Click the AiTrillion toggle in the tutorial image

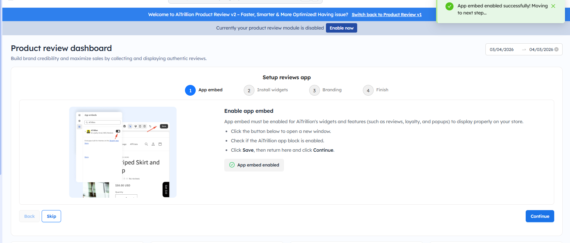118,131
